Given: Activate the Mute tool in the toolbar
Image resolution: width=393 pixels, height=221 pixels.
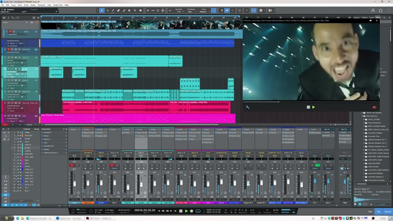Looking at the screenshot, I should (x=130, y=10).
